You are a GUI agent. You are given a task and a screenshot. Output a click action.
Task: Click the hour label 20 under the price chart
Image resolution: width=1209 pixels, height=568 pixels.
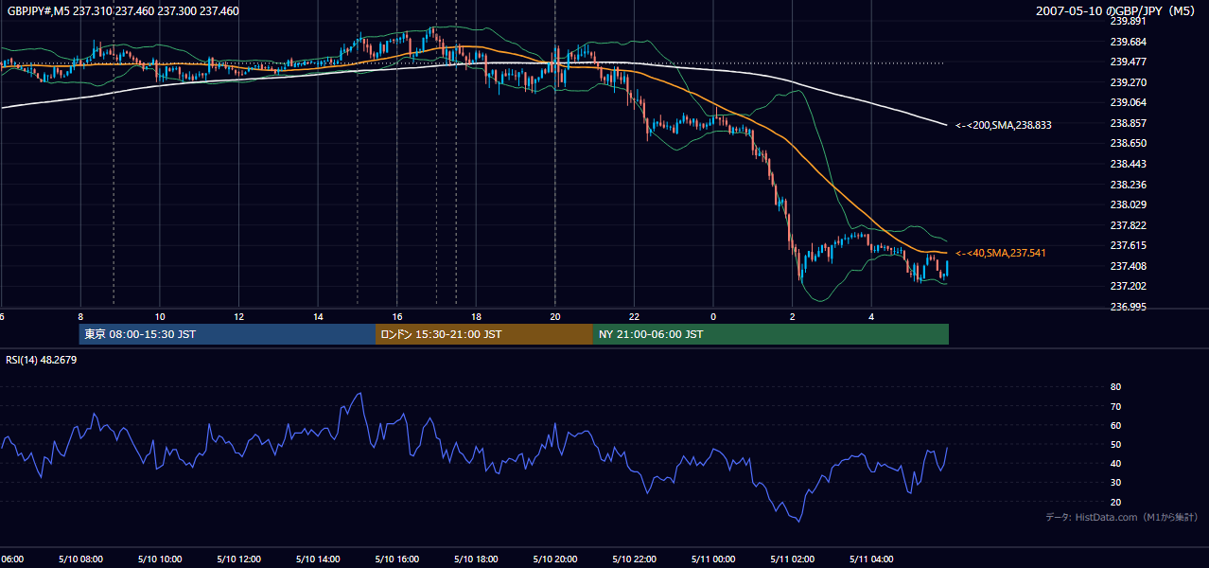(555, 317)
